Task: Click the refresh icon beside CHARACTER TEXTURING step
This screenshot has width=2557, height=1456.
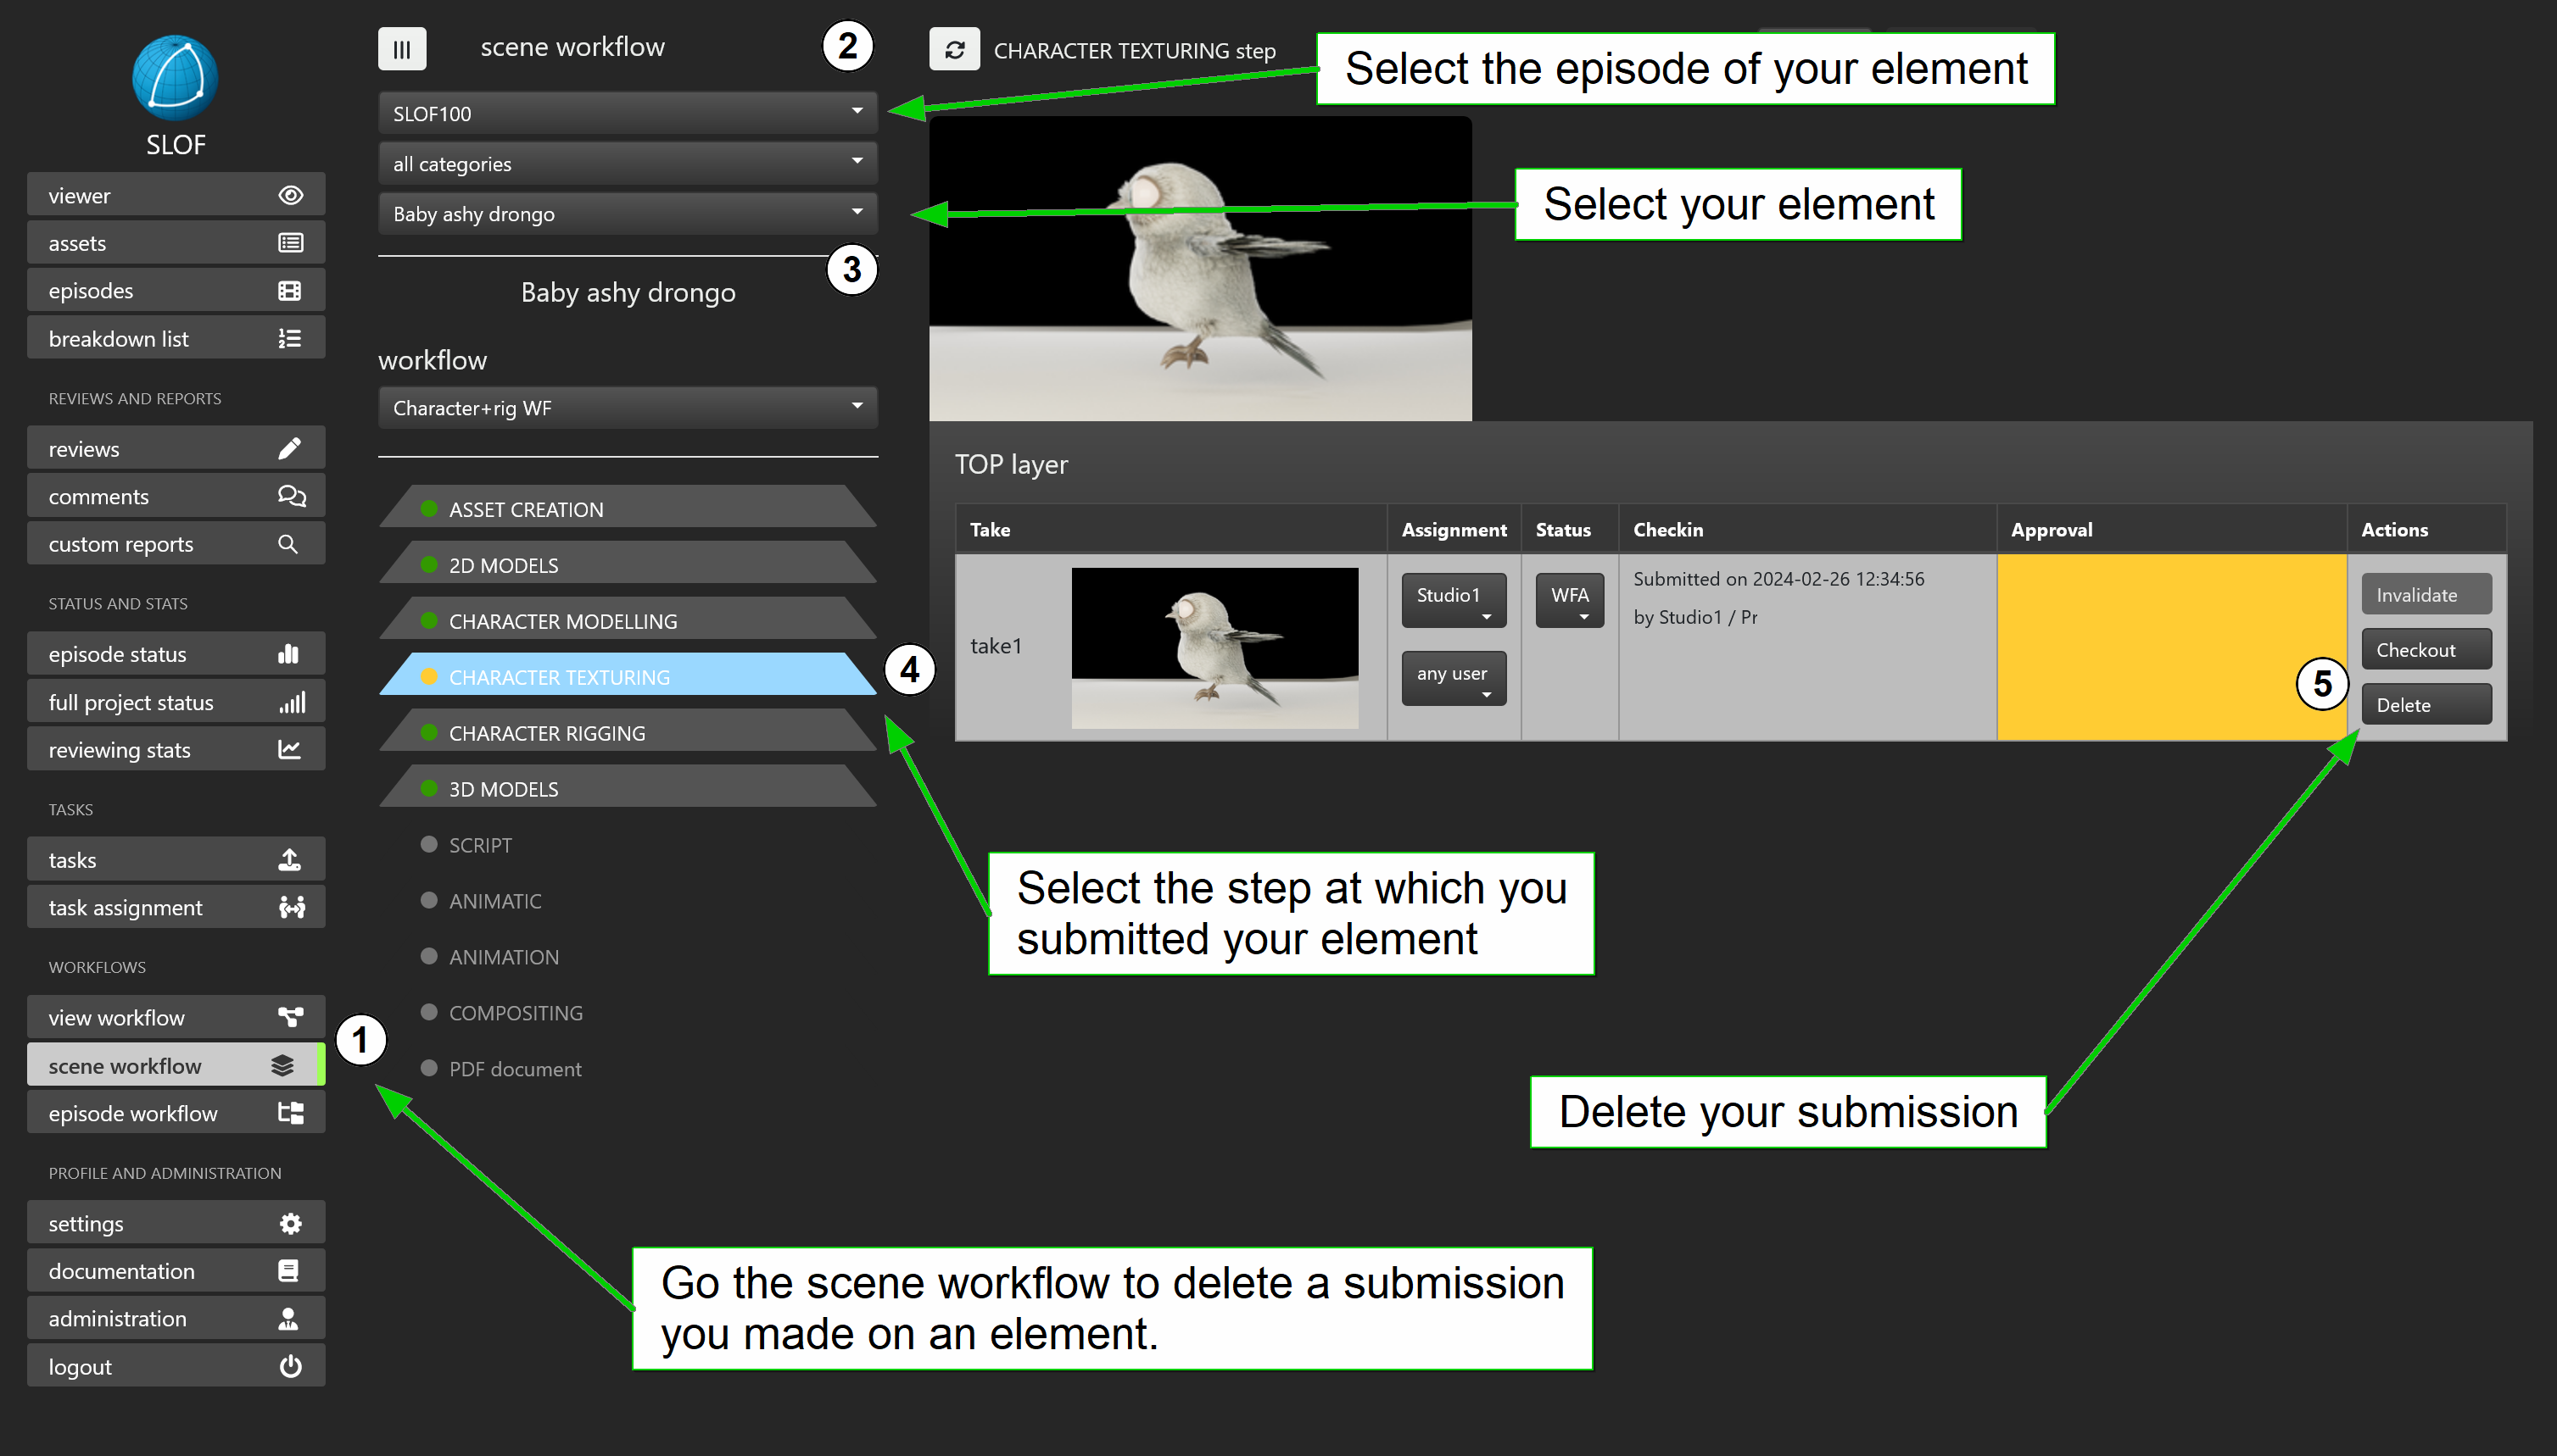Action: [953, 50]
